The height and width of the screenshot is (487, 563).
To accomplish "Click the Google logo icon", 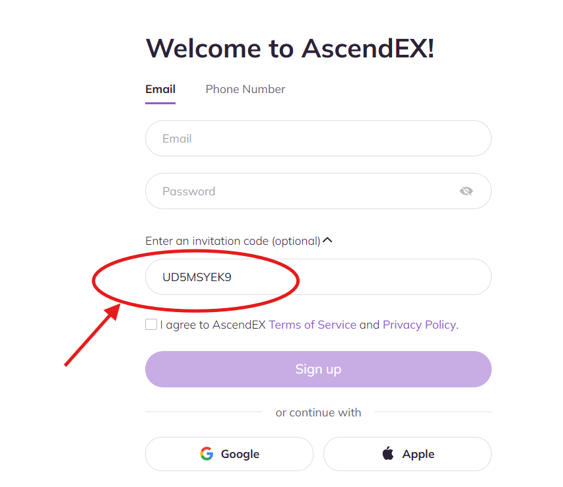I will pos(206,453).
